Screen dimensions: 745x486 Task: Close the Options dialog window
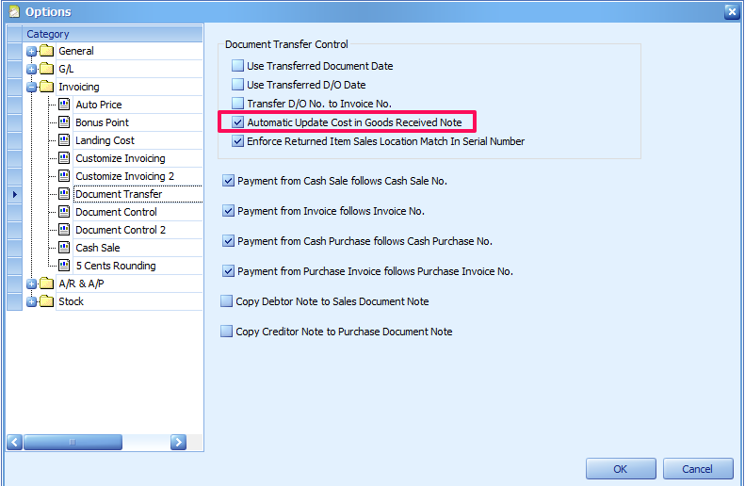pyautogui.click(x=731, y=11)
